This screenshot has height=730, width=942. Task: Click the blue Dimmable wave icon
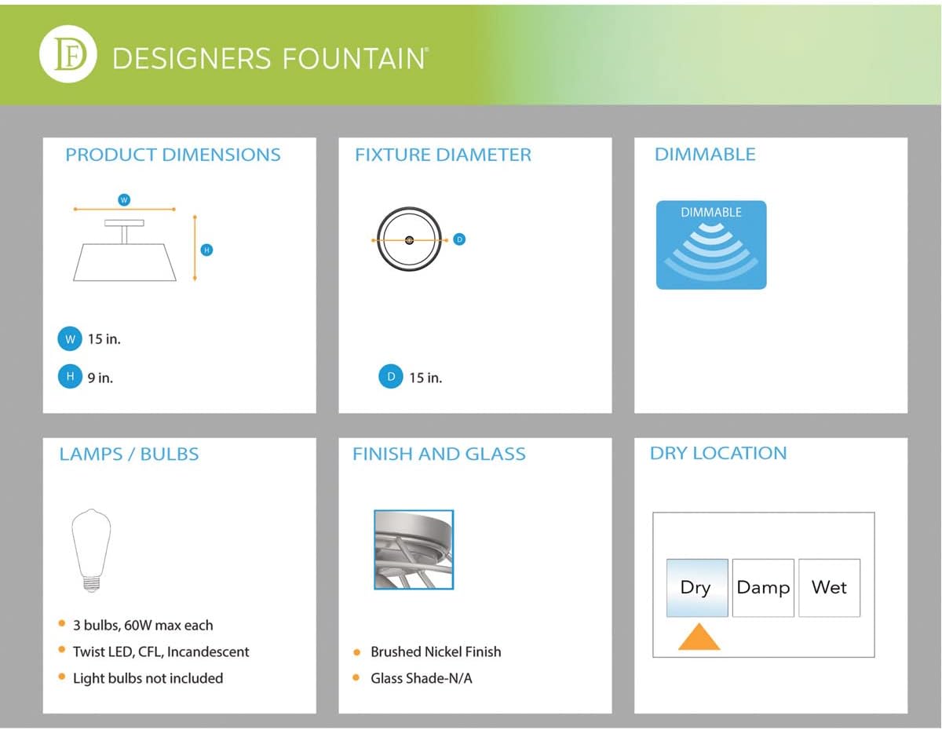tap(711, 245)
